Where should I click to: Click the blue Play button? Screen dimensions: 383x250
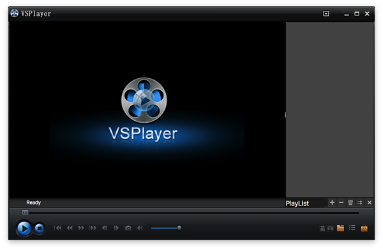[x=24, y=228]
